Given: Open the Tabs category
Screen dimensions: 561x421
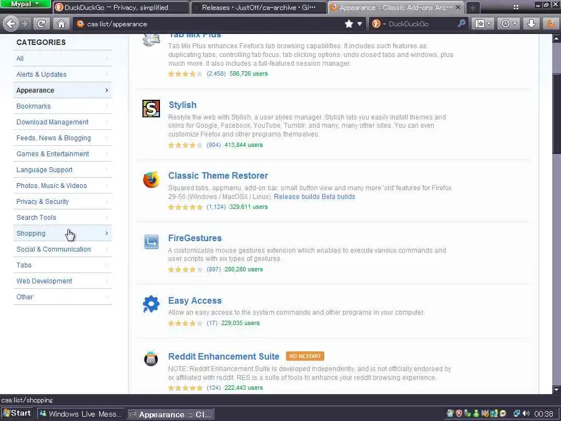Looking at the screenshot, I should 62,265.
